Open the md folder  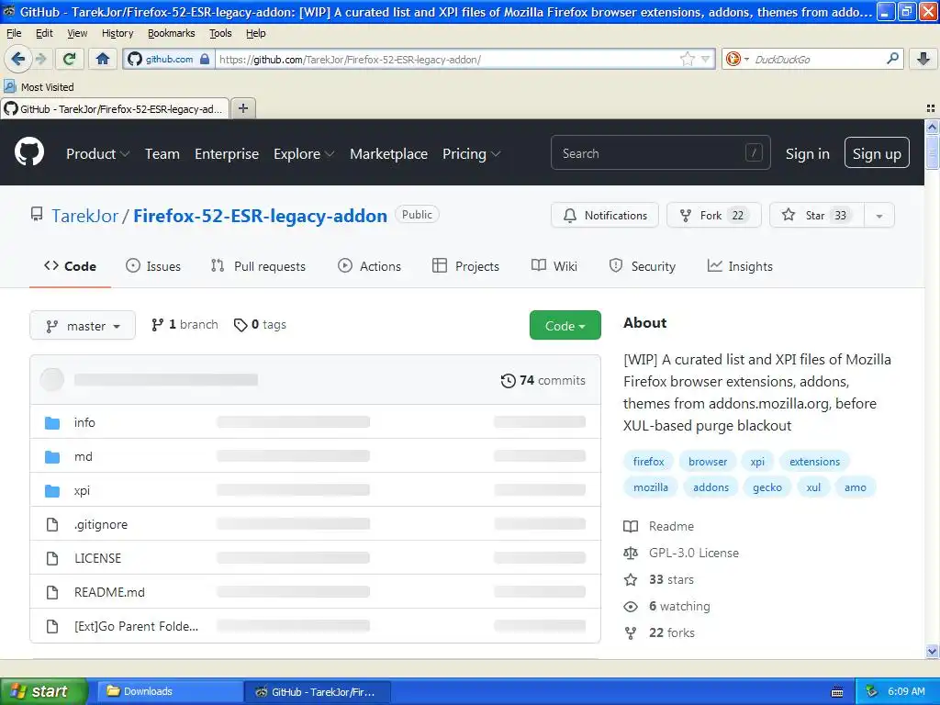click(84, 457)
